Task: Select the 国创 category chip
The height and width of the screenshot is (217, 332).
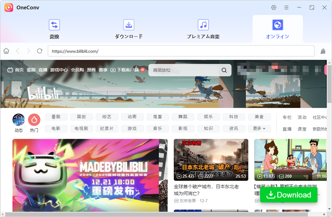Action: pyautogui.click(x=81, y=117)
